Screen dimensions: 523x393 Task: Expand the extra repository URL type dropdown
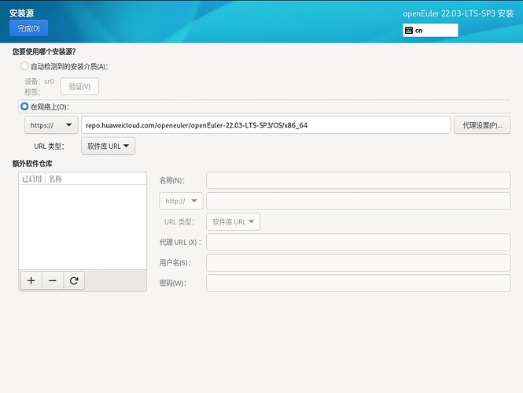tap(233, 221)
